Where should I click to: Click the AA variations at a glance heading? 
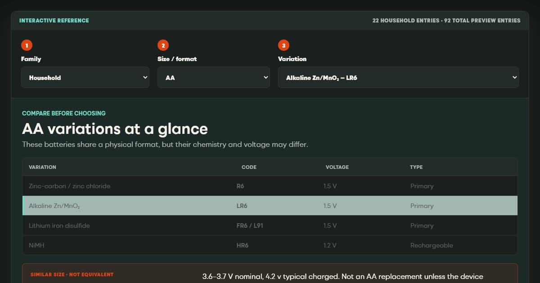point(115,129)
